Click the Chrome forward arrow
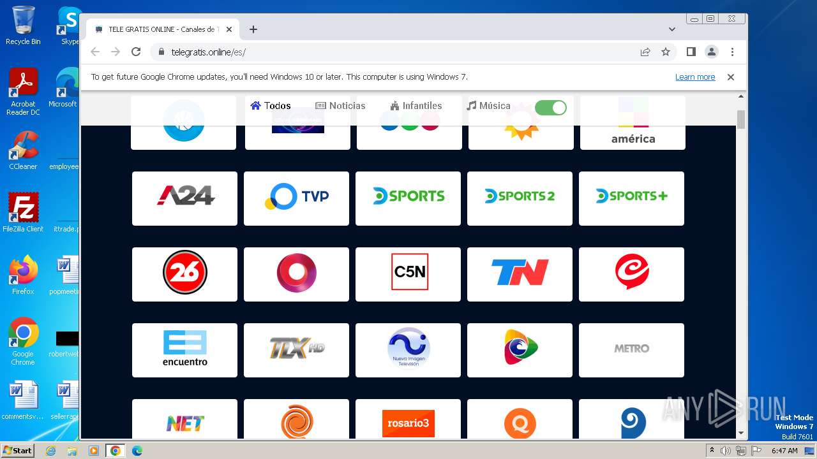This screenshot has height=459, width=817. click(x=116, y=52)
